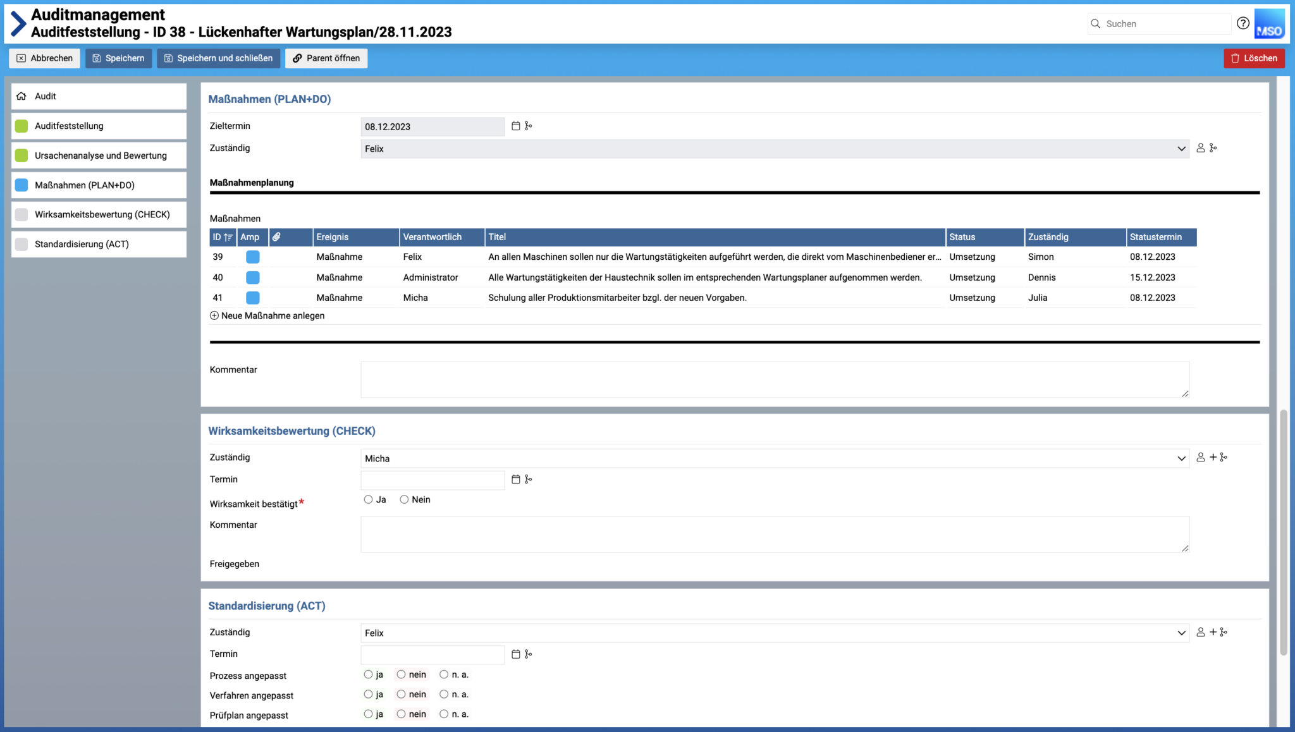1295x732 pixels.
Task: Click Neue Maßnahme anlegen link
Action: pos(267,315)
